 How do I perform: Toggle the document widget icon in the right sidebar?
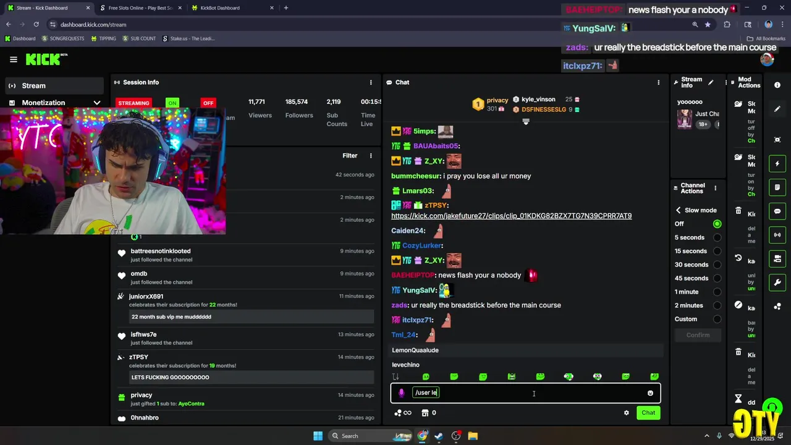click(x=777, y=187)
